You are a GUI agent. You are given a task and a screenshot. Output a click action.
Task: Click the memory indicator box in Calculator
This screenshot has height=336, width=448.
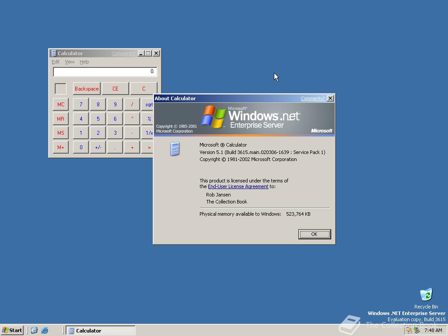tap(60, 88)
